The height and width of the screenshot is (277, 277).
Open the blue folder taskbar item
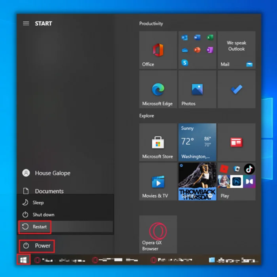coord(233,260)
